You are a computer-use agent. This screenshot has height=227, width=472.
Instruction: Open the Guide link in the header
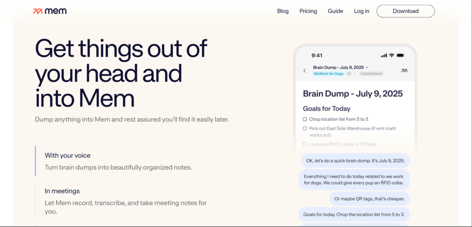335,11
